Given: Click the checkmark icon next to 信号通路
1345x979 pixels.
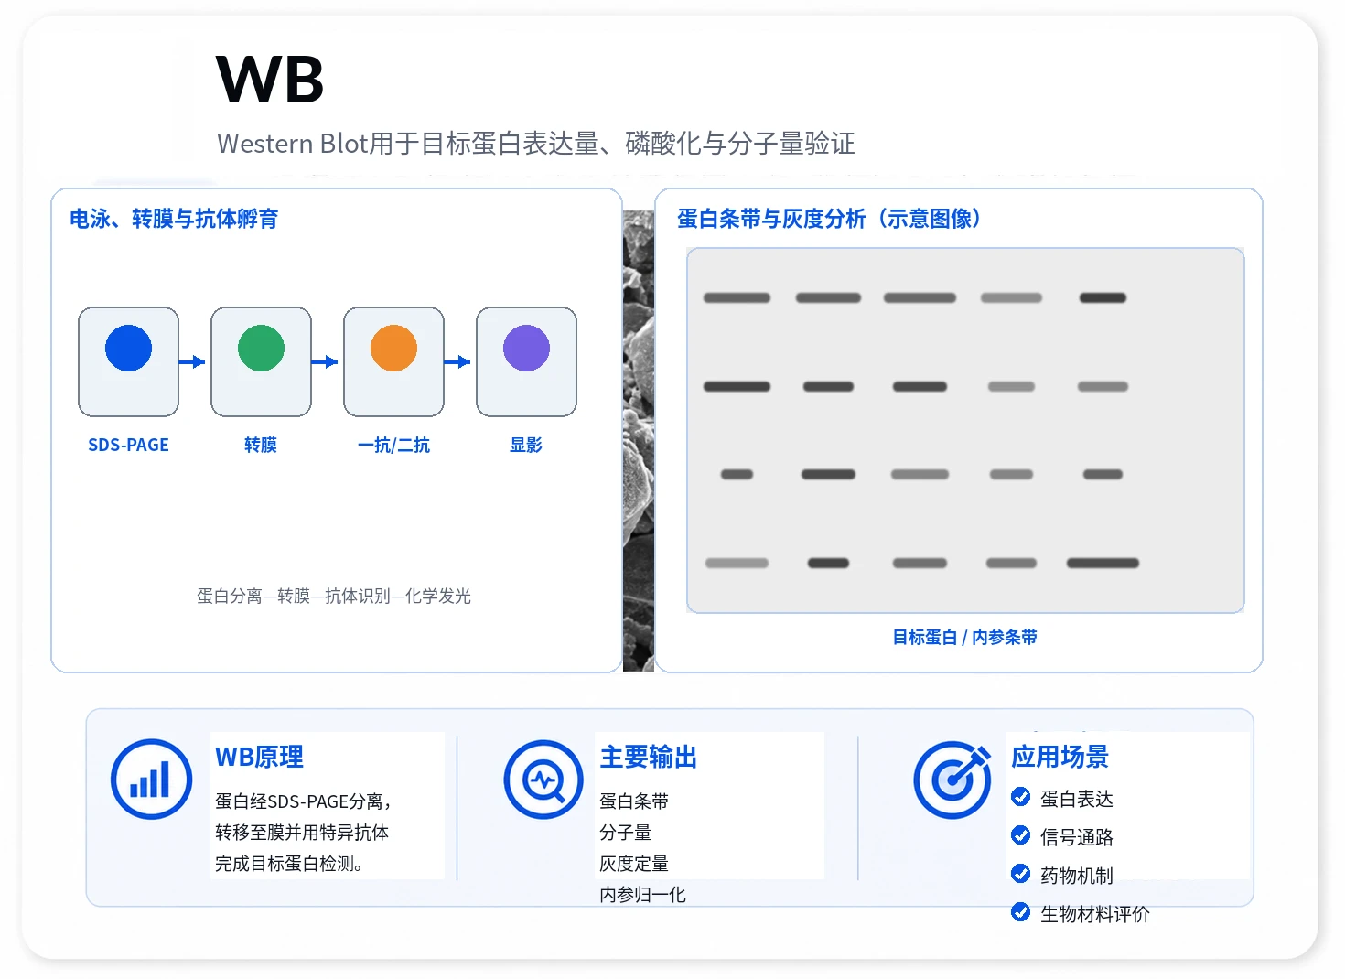Looking at the screenshot, I should point(1020,835).
